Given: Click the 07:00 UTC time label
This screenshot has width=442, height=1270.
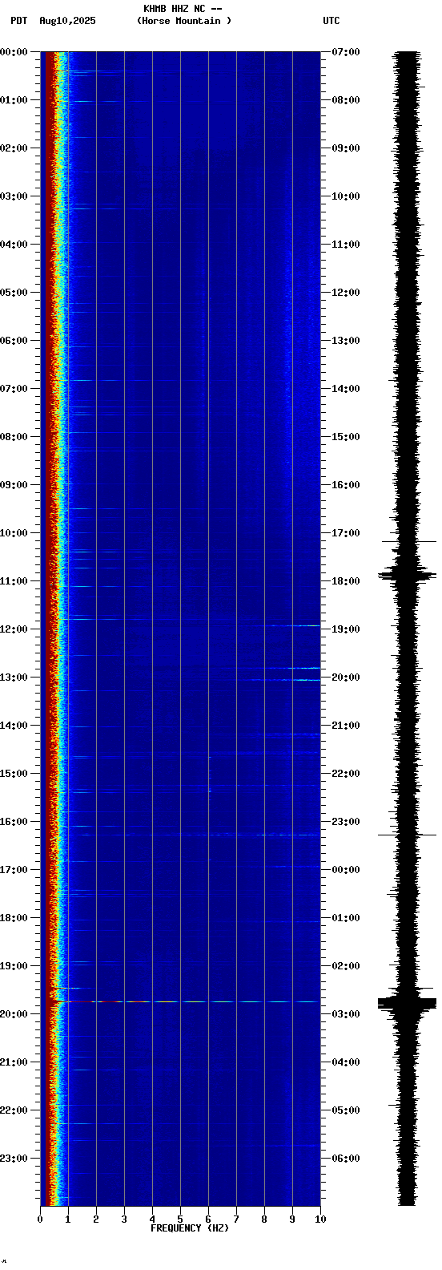Looking at the screenshot, I should click(346, 52).
